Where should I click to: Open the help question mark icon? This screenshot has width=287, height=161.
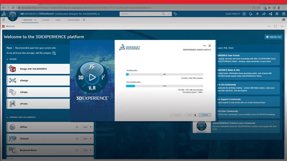[284, 14]
